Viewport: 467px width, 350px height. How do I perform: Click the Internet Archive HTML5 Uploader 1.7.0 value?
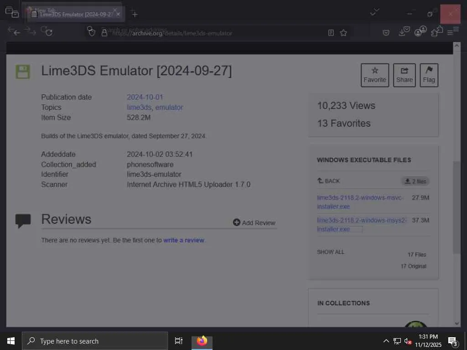[188, 185]
